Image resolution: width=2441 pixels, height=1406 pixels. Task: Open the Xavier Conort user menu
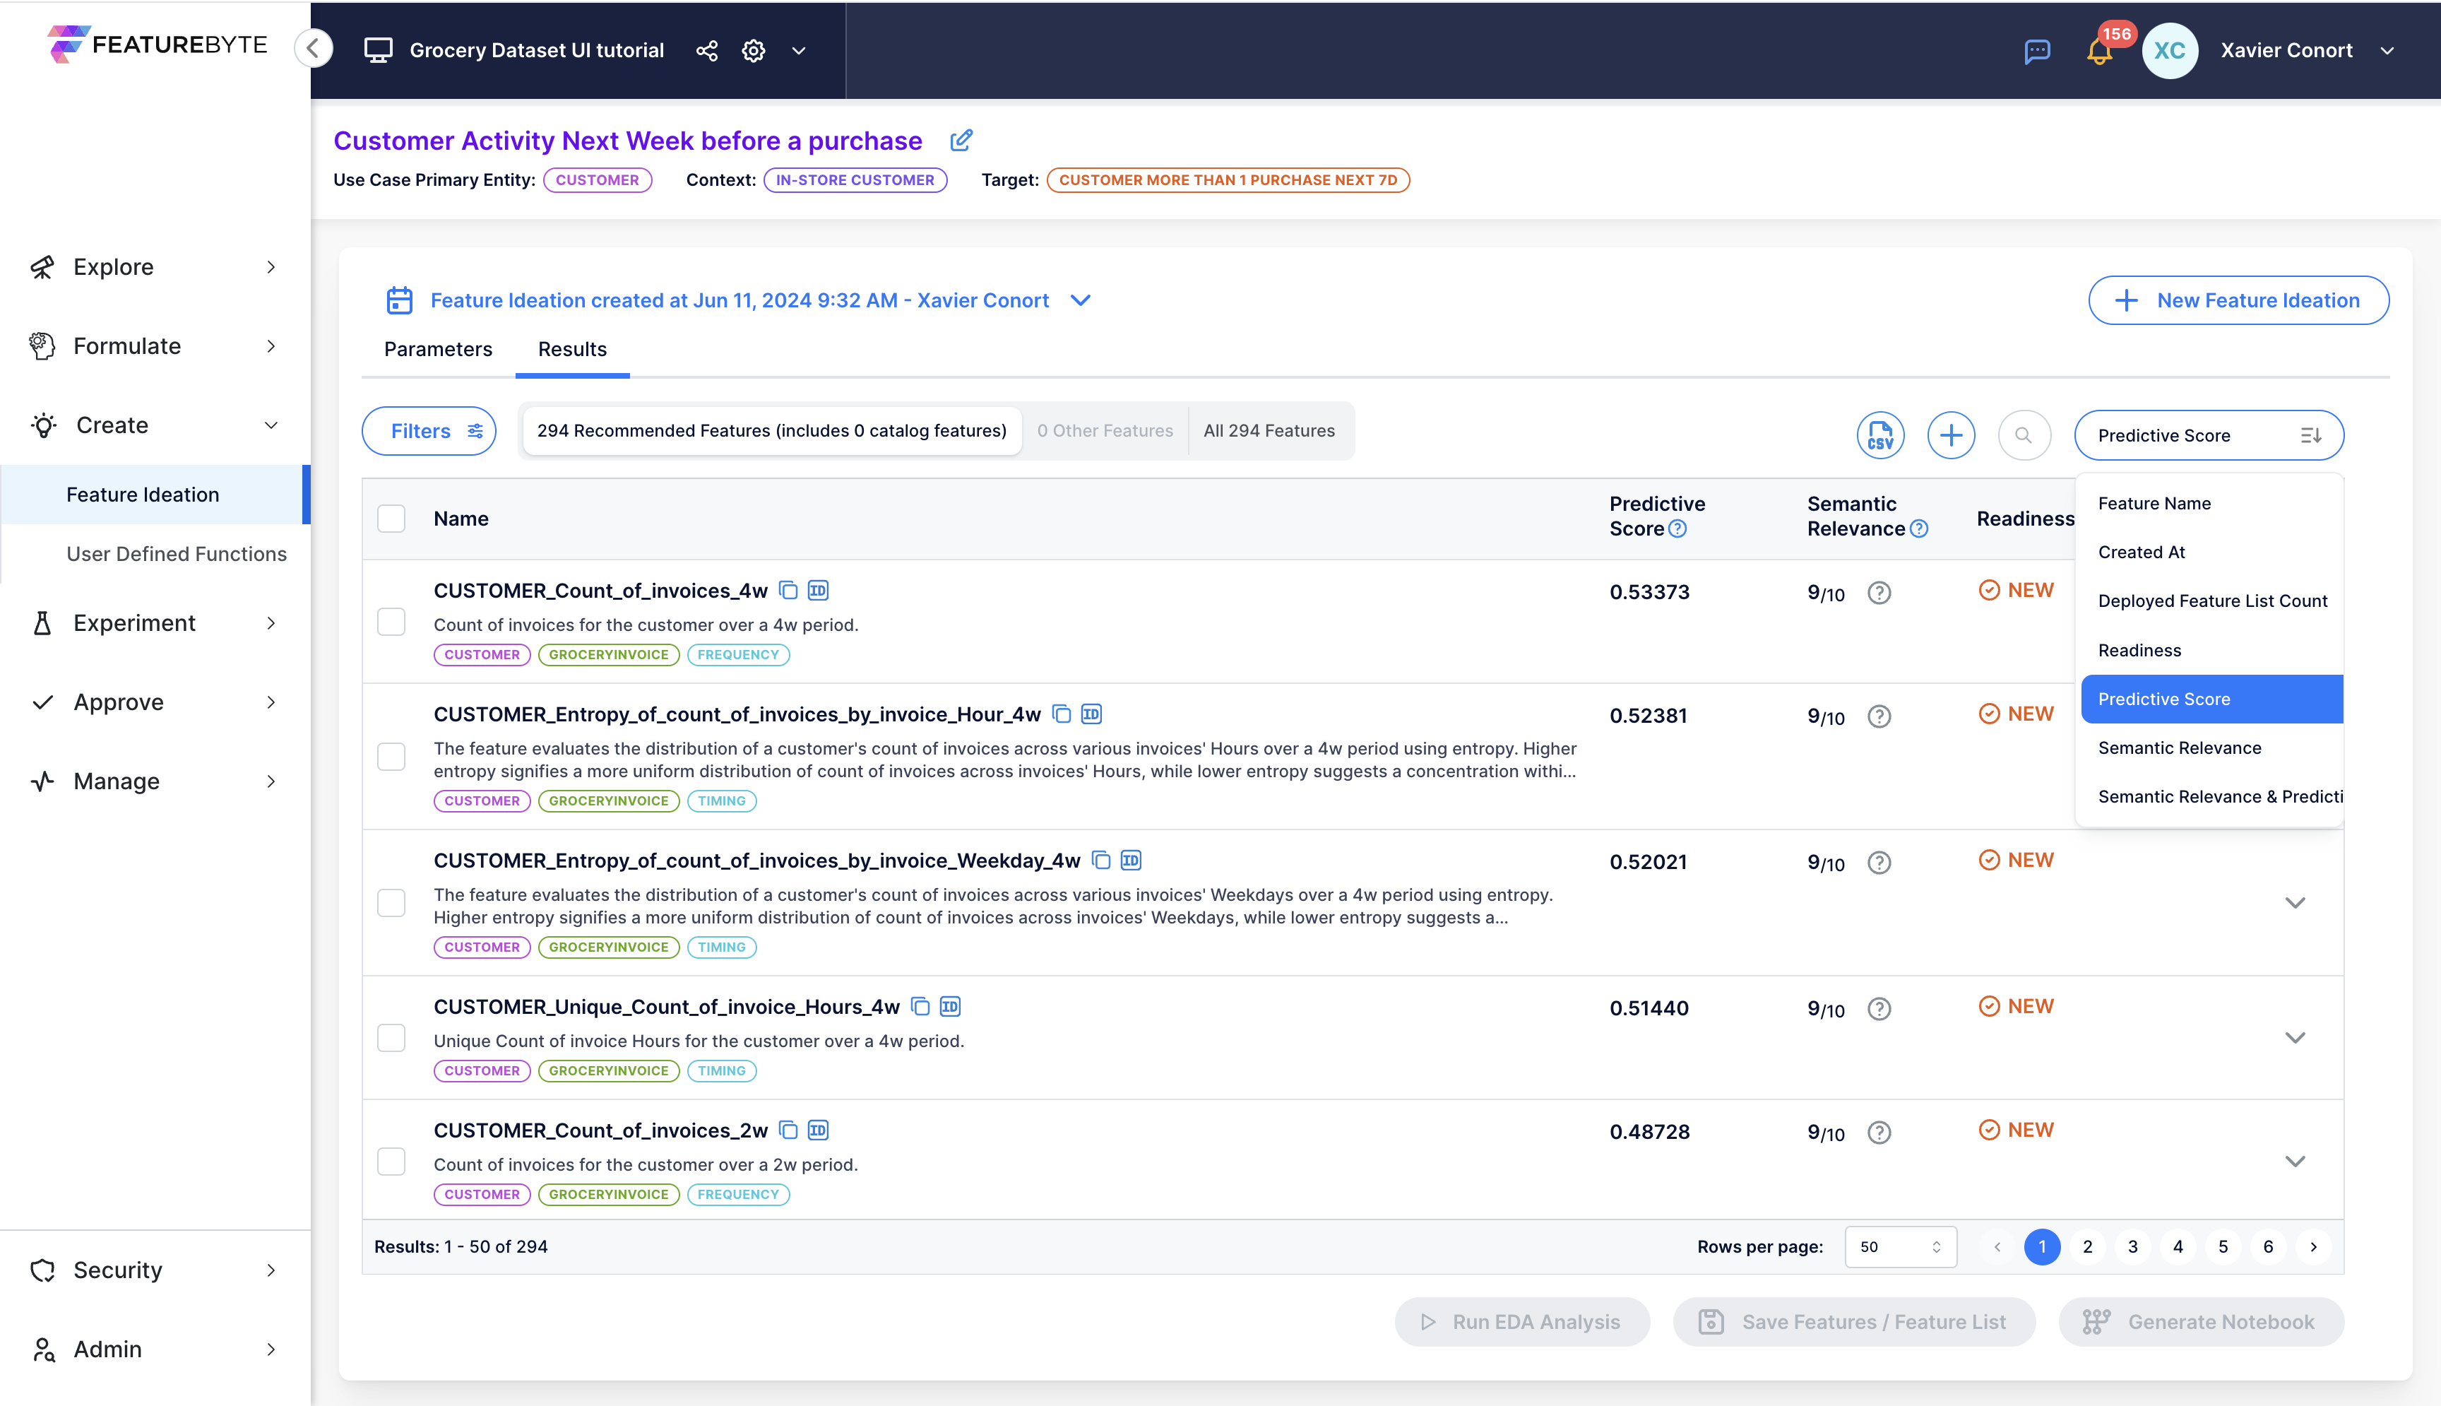[x=2387, y=50]
